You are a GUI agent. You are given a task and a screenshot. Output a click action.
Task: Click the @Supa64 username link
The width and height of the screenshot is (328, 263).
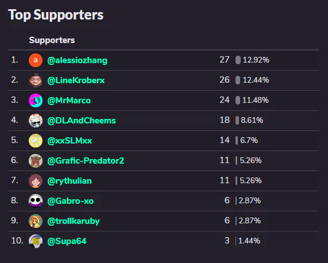[x=67, y=241]
